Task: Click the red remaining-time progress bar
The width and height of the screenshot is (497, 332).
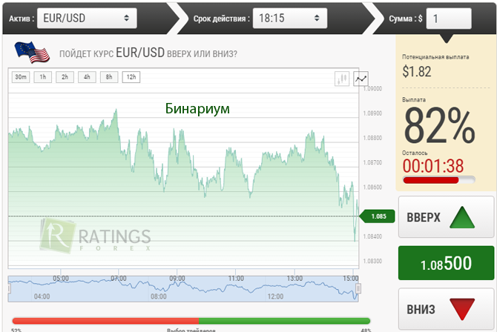Action: pyautogui.click(x=438, y=180)
